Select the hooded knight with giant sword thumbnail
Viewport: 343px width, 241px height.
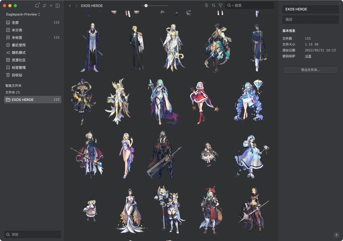tap(164, 155)
